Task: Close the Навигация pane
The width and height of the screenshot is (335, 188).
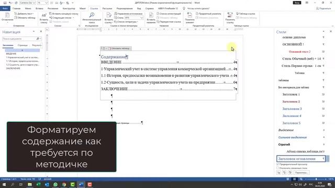Action: point(41,31)
